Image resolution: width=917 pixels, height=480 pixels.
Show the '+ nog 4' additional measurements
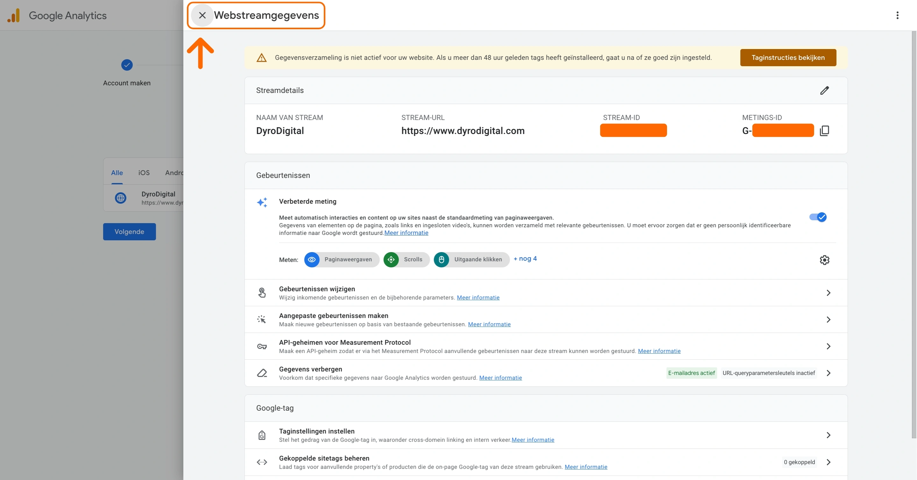point(525,259)
